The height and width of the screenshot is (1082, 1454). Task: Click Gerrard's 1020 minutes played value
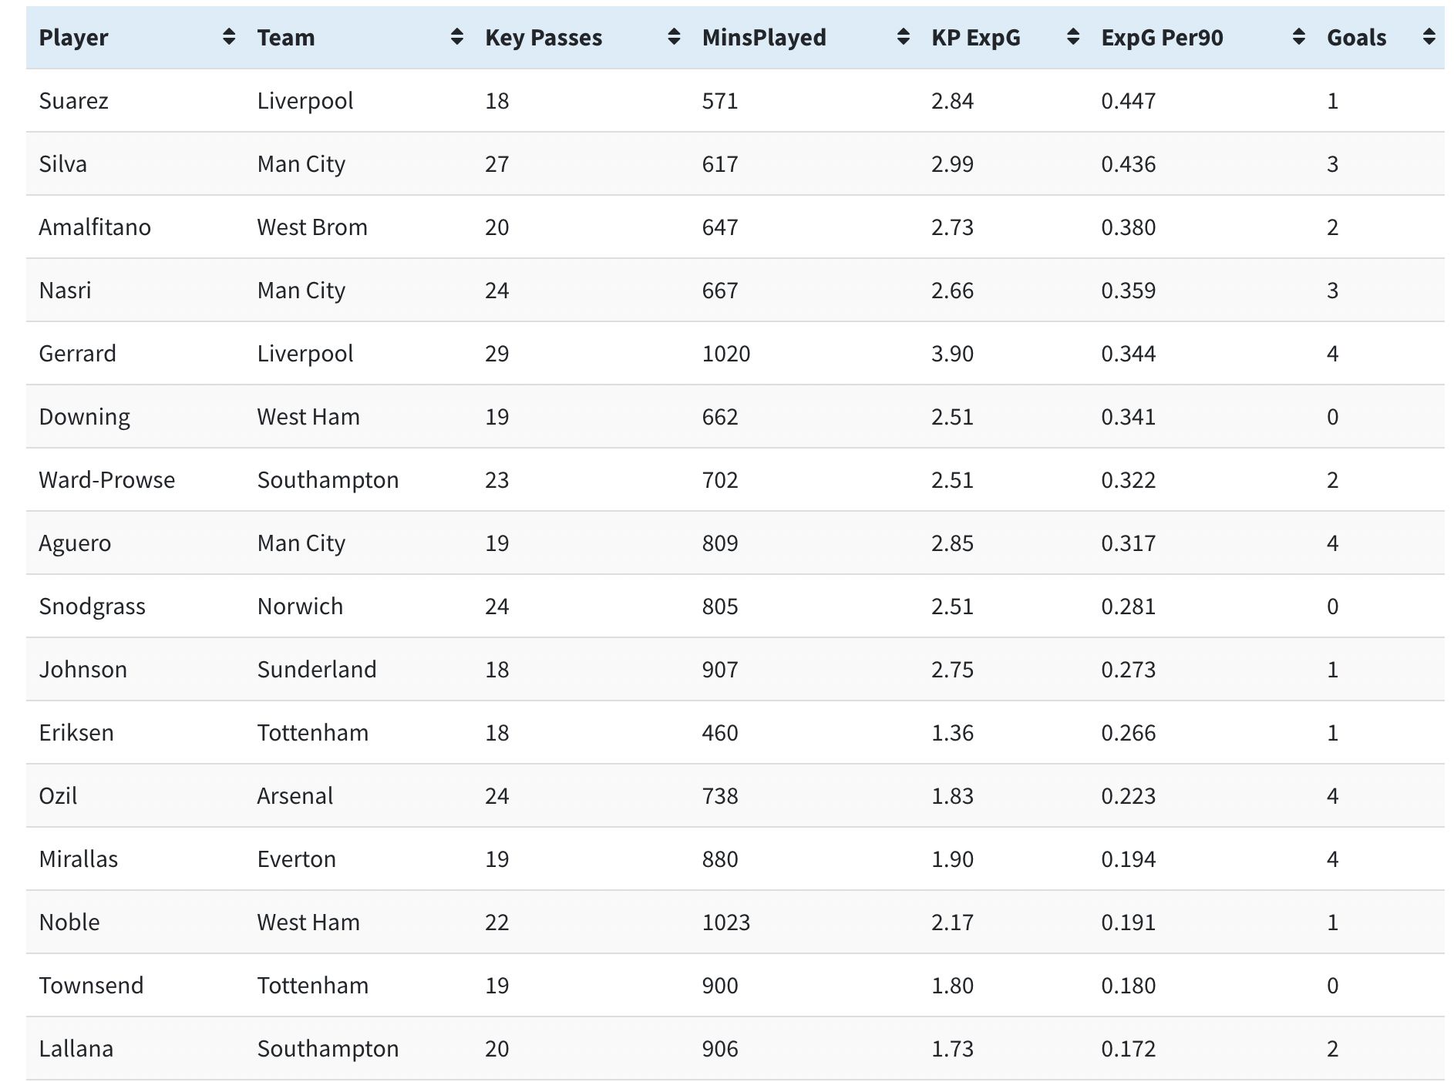[725, 354]
